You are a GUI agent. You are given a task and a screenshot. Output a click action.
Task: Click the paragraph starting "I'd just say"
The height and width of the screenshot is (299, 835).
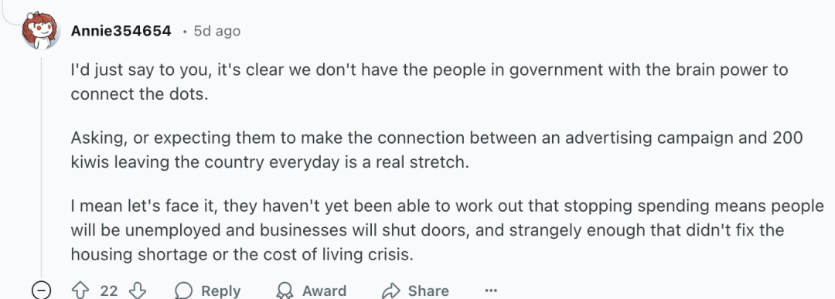click(429, 82)
